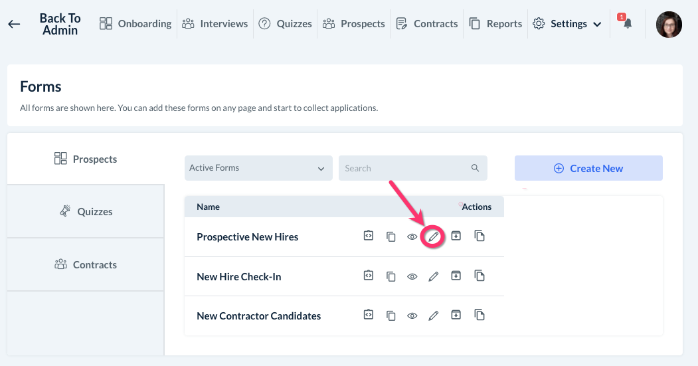Edit the Prospective New Hires form
The width and height of the screenshot is (698, 366).
click(x=434, y=236)
